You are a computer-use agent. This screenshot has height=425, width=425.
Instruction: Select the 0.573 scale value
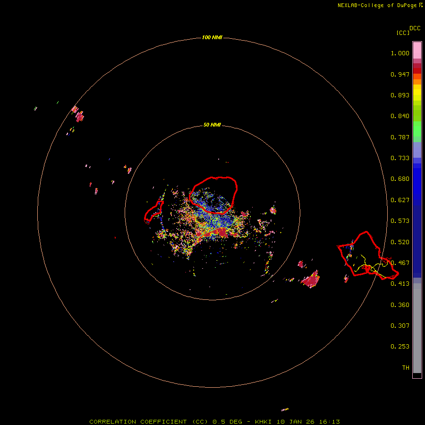pyautogui.click(x=400, y=221)
